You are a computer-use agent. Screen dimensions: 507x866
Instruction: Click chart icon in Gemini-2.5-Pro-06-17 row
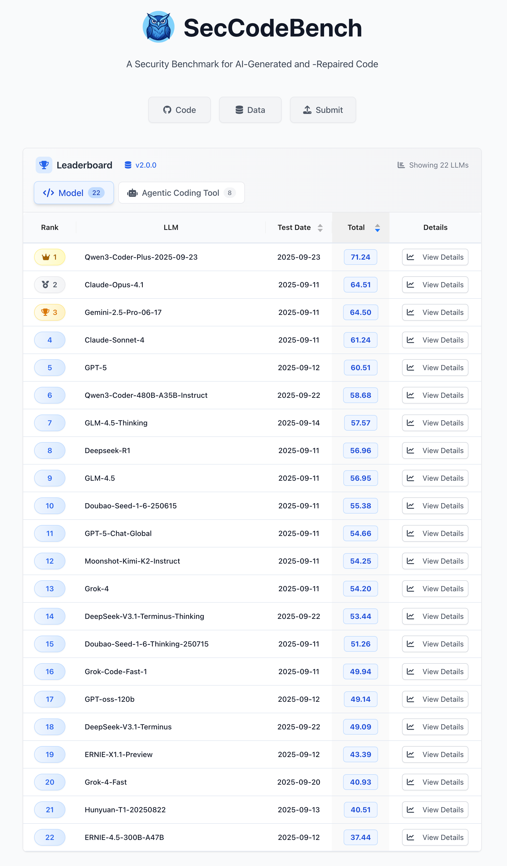[411, 312]
